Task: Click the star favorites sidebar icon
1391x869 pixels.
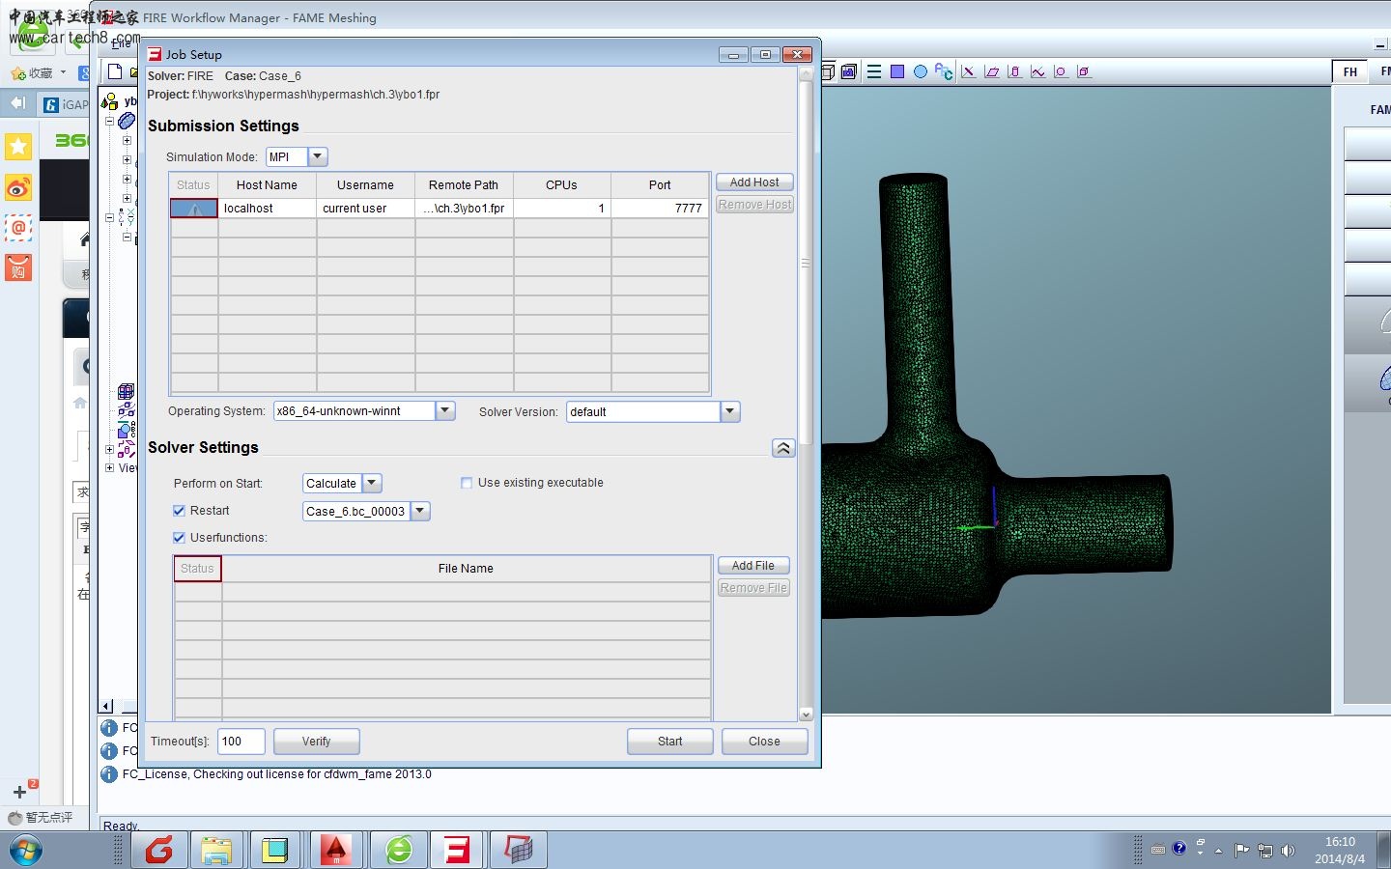Action: (x=18, y=146)
